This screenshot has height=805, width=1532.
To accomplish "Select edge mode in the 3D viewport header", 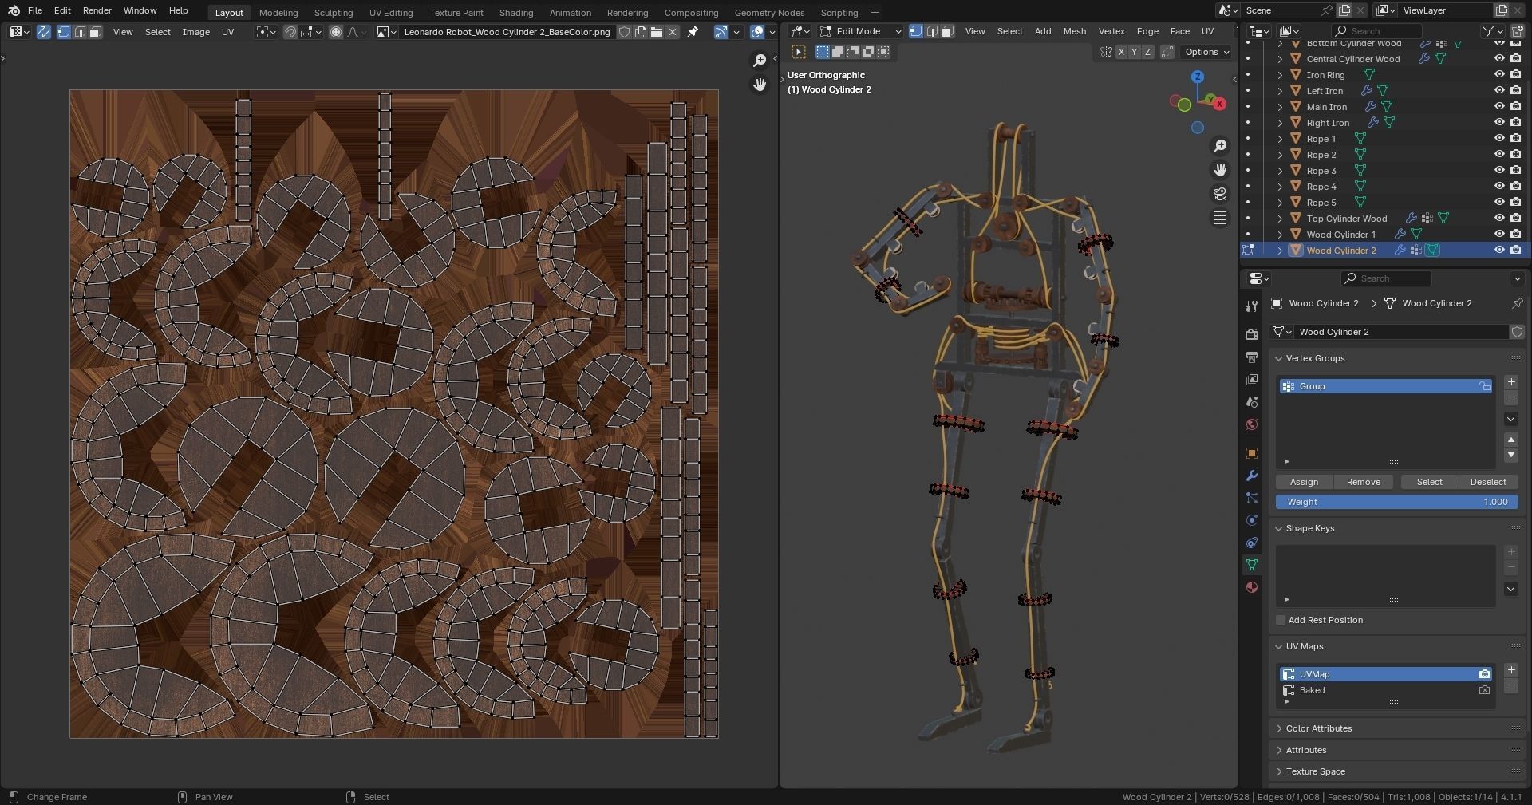I will click(932, 31).
